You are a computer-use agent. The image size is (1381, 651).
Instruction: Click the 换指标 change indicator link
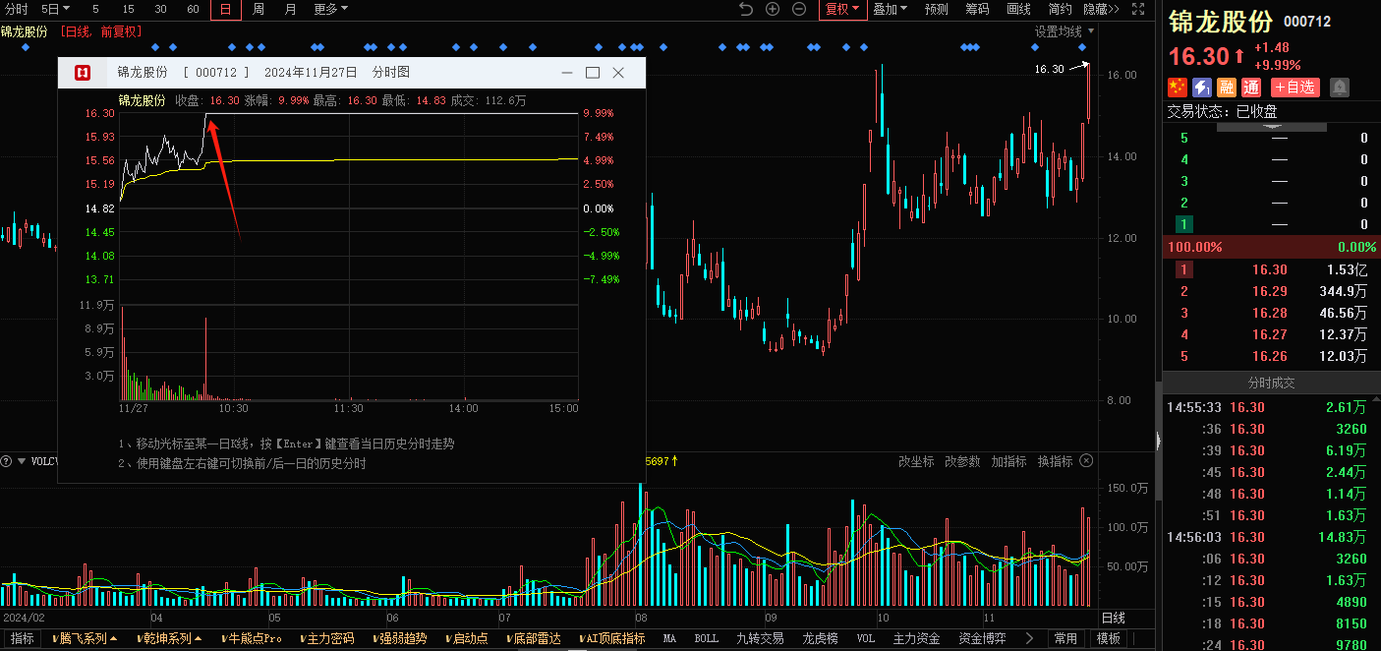pos(1055,461)
